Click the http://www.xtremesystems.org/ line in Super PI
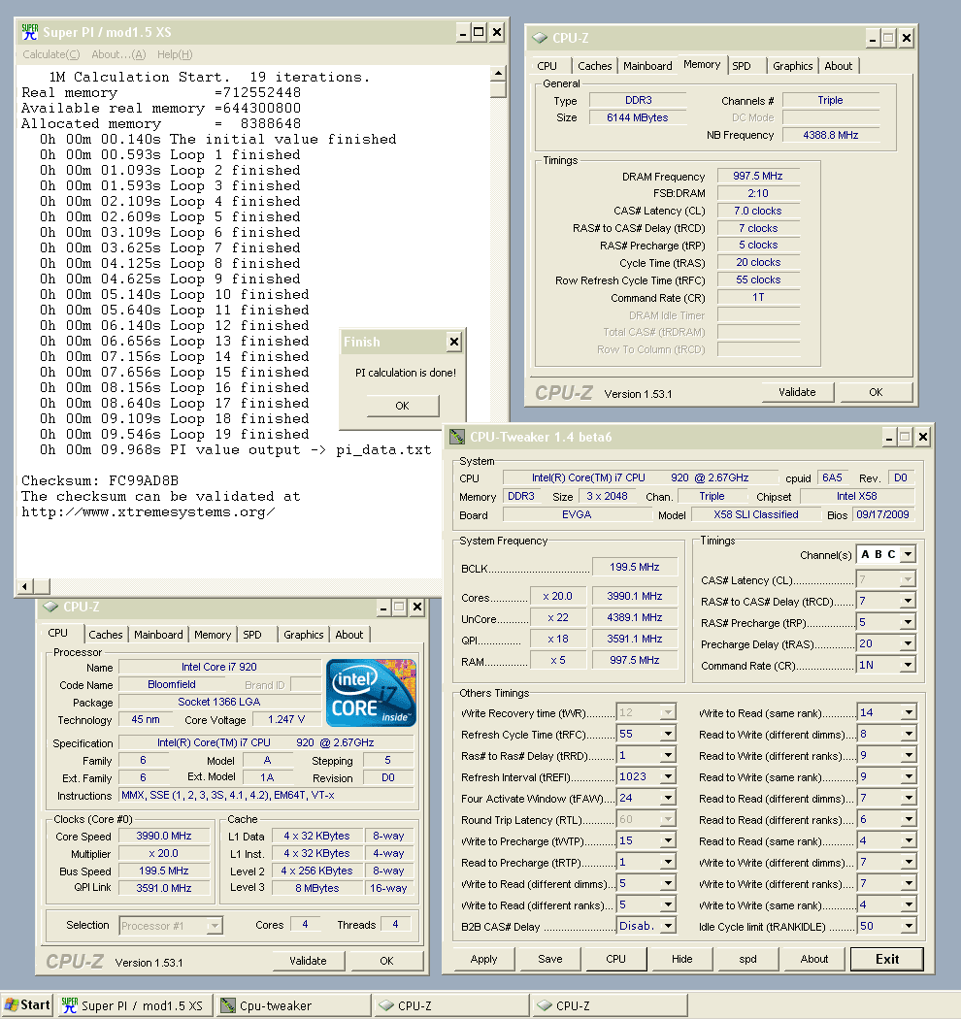Screen dimensions: 961x1019 click(149, 512)
